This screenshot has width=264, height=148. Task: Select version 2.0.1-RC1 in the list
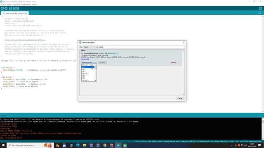(88, 80)
